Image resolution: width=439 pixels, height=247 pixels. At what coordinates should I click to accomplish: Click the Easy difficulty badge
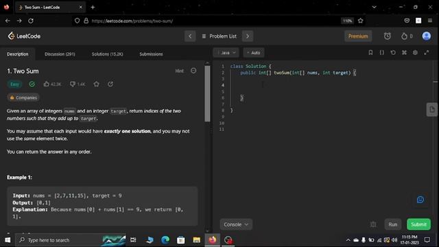[14, 84]
